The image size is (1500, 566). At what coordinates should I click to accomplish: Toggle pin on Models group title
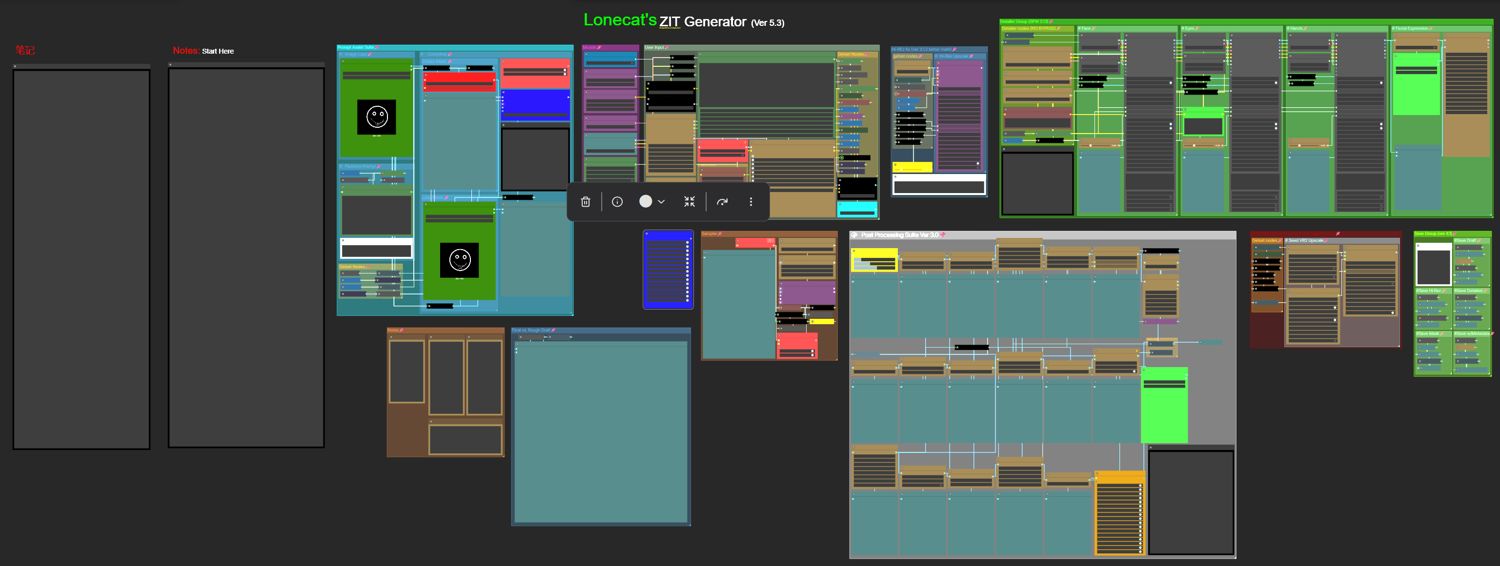[599, 48]
